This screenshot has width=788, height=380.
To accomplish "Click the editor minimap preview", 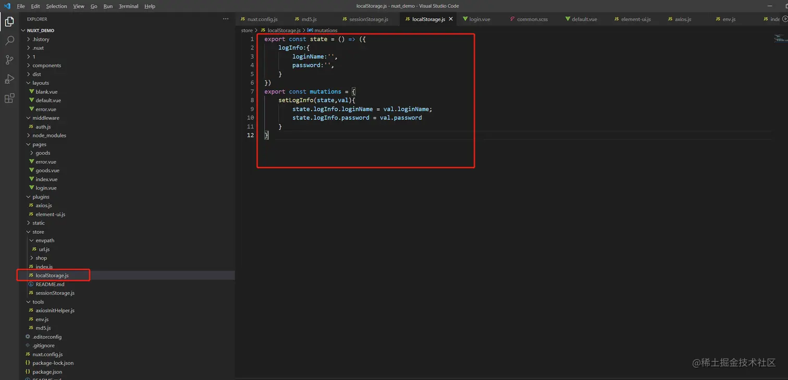I will 780,38.
